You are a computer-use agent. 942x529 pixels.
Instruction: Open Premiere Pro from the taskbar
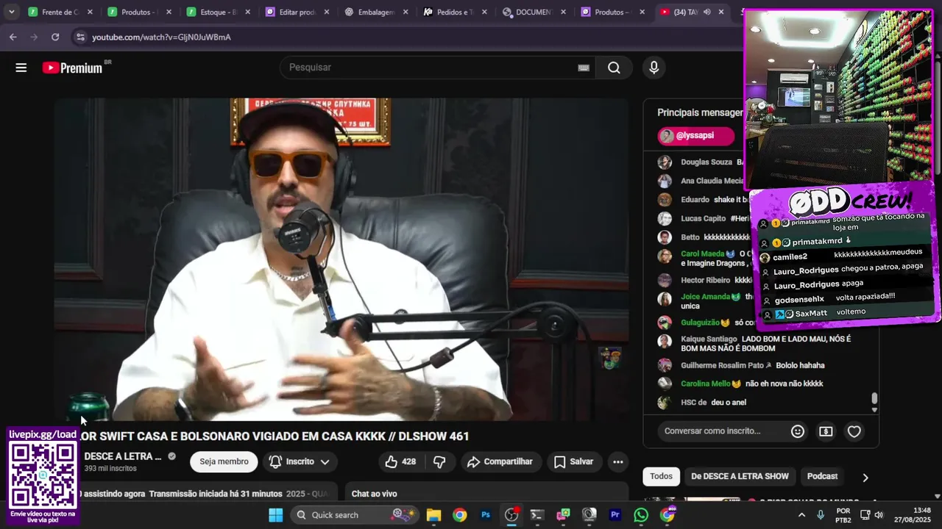(615, 515)
